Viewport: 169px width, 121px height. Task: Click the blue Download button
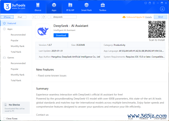tap(61, 35)
